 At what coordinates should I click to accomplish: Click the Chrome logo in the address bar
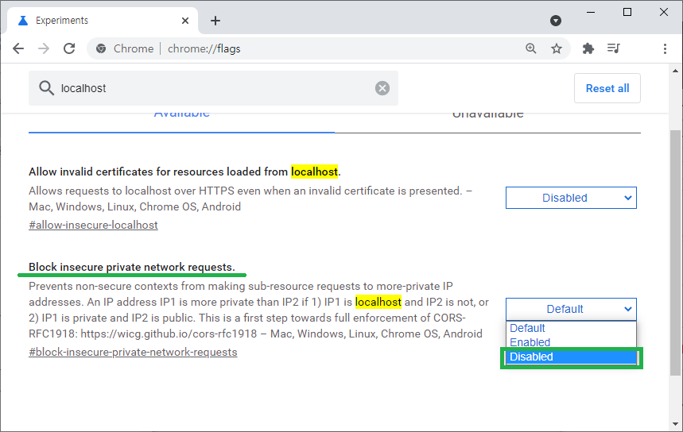coord(101,48)
